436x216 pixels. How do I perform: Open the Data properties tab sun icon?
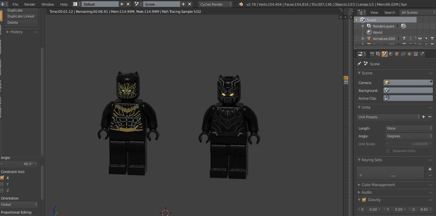click(x=409, y=54)
